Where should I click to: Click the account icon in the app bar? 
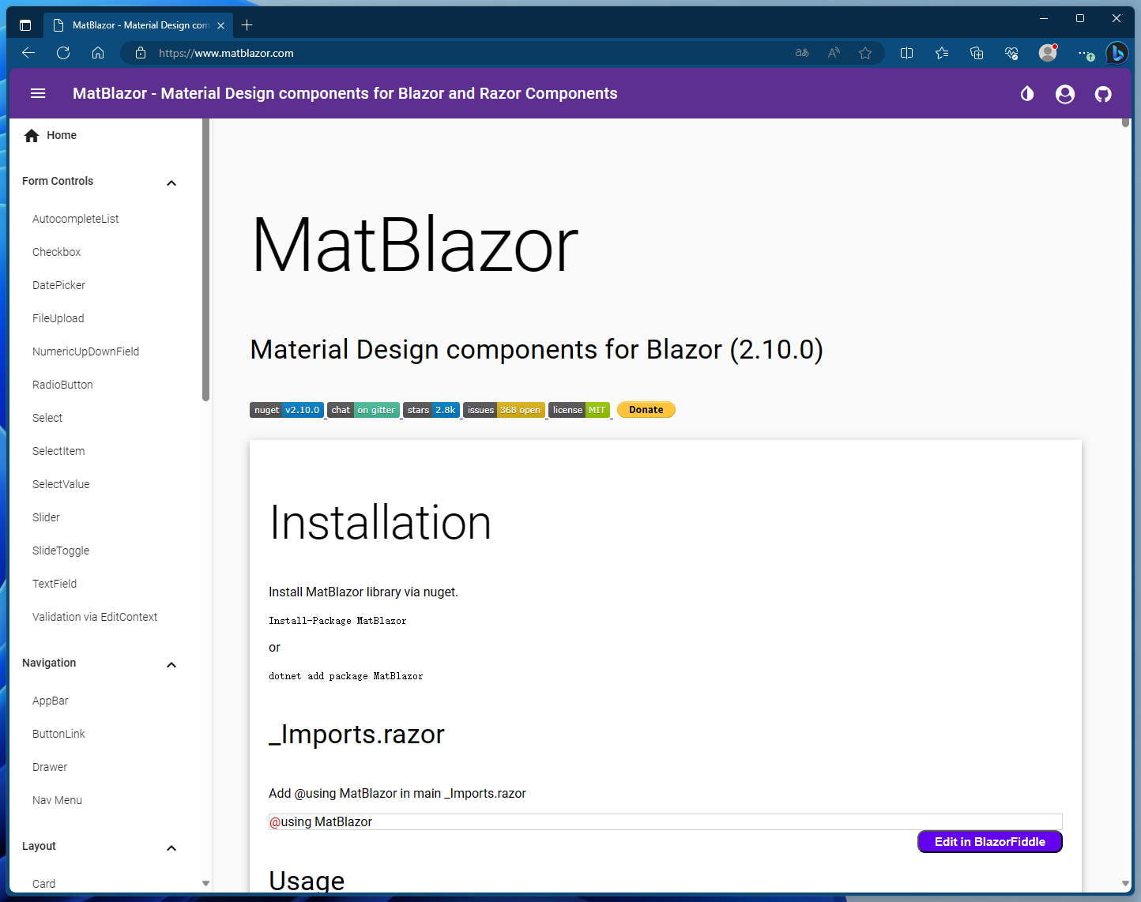pyautogui.click(x=1065, y=93)
